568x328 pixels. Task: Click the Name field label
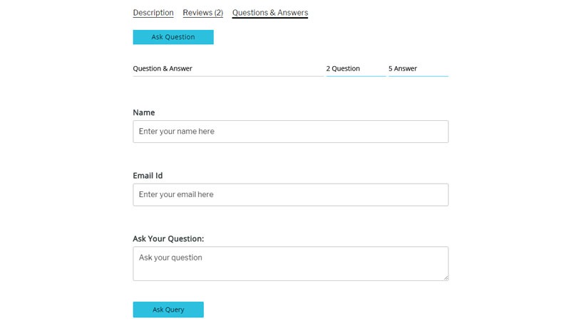[144, 113]
